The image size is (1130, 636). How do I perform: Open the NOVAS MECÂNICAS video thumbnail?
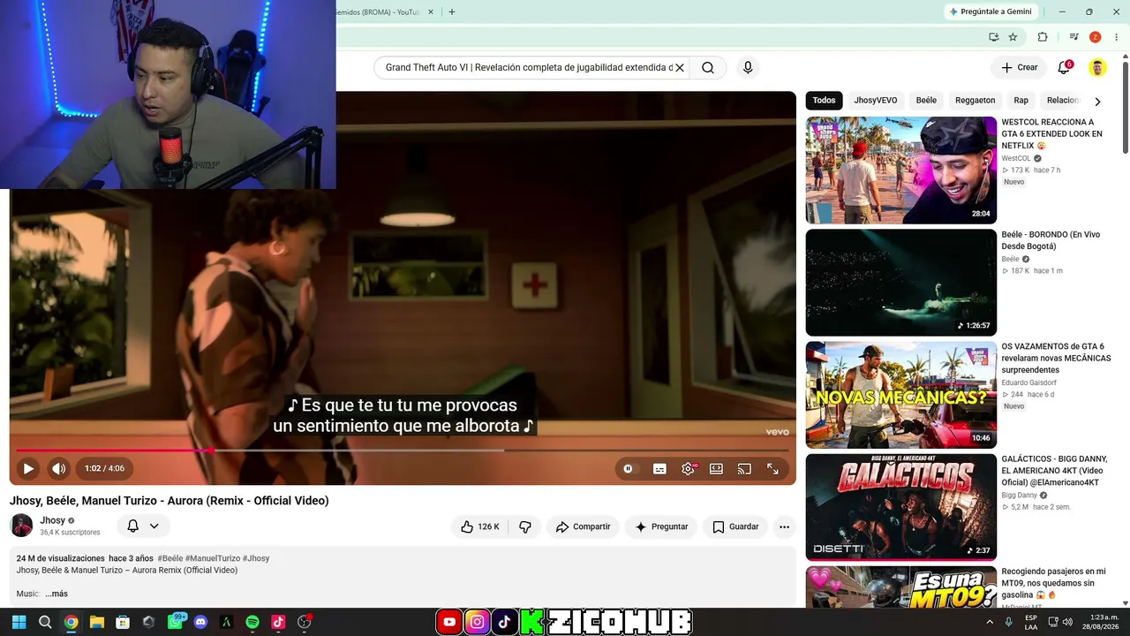(901, 395)
